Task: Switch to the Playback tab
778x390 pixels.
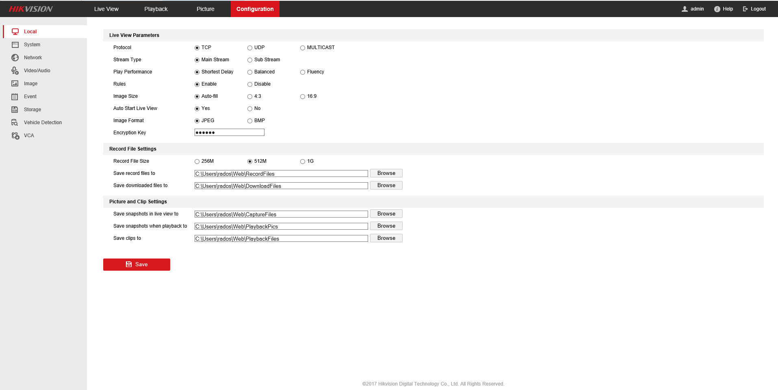Action: (156, 9)
